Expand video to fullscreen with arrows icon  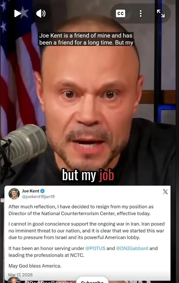[x=161, y=13]
